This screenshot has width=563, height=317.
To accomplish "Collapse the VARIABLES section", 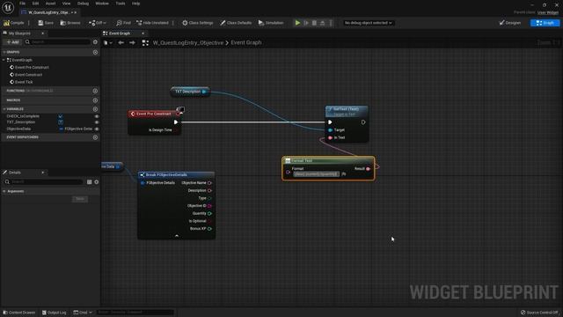I will [x=4, y=109].
